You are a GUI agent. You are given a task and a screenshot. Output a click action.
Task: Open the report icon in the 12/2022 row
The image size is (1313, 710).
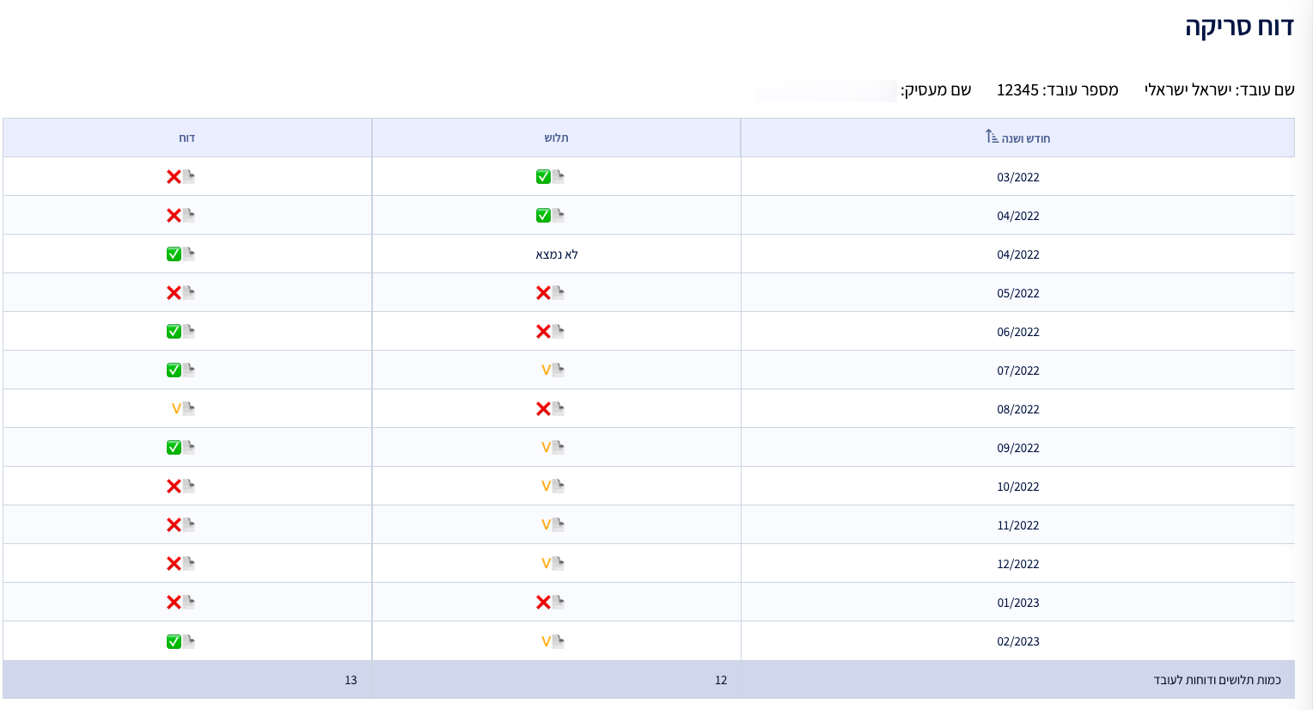click(180, 564)
